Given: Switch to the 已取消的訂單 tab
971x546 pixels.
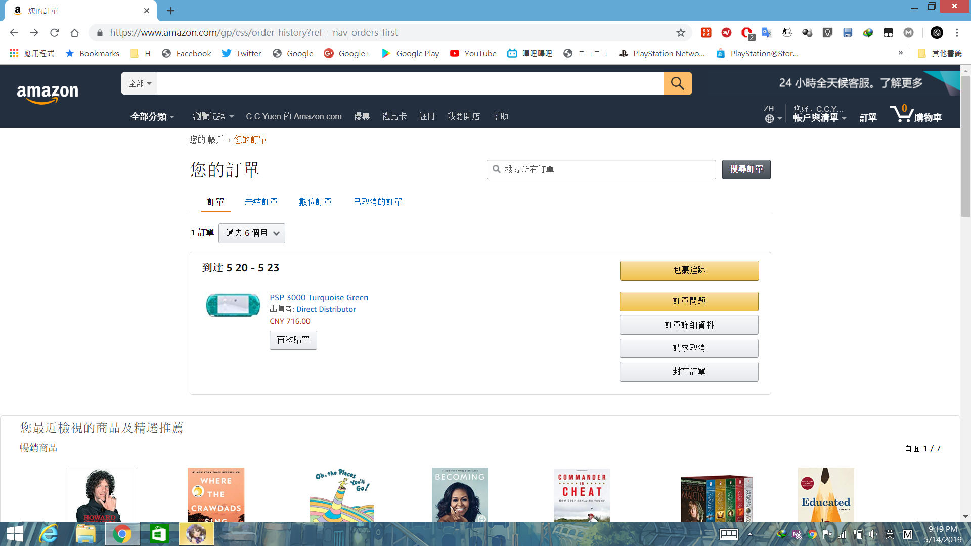Looking at the screenshot, I should 378,202.
